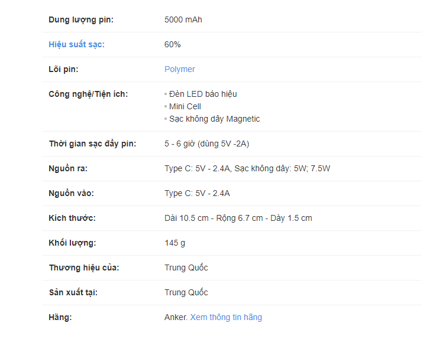Click the 'Nguồn vào' label
Viewport: 433px width, 349px height.
pos(71,193)
